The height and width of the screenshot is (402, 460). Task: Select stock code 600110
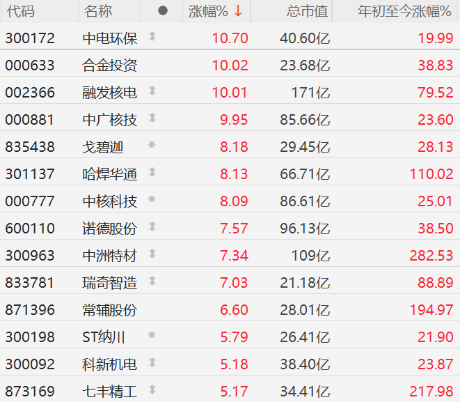point(30,229)
